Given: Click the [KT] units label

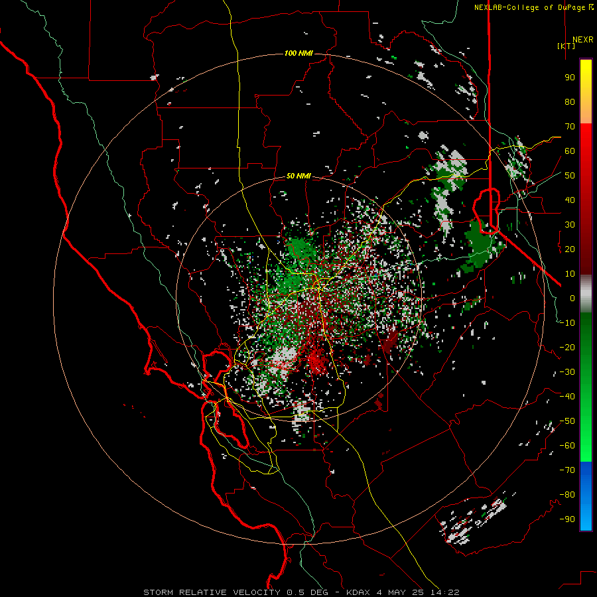Looking at the screenshot, I should 566,46.
